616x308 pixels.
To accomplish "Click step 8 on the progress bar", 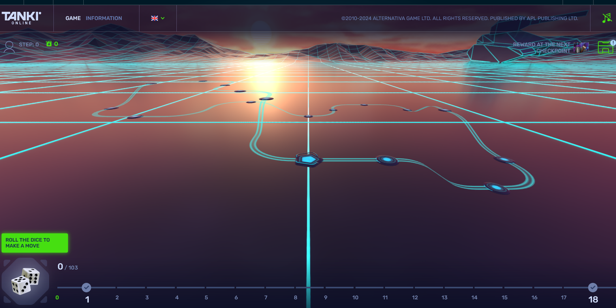I will [x=295, y=297].
